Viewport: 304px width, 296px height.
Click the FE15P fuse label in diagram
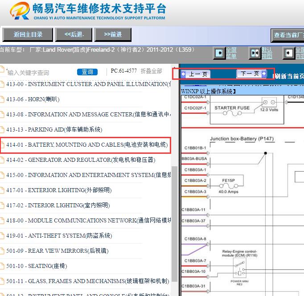pyautogui.click(x=228, y=181)
